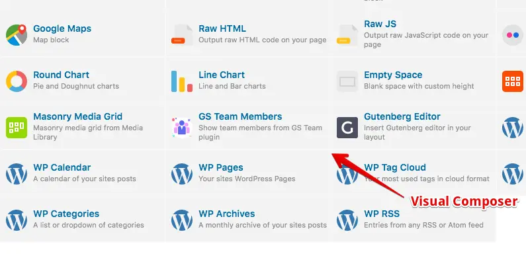
Task: Click "Output raw HTML code on your page"
Action: coord(262,40)
